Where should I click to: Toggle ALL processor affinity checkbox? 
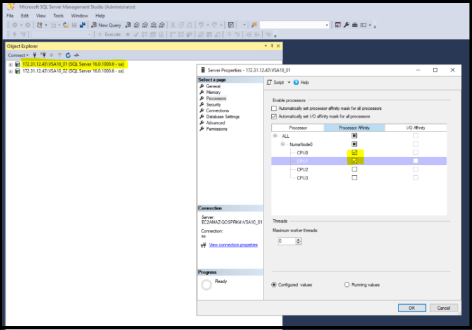click(354, 136)
